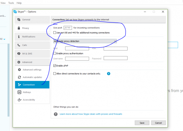This screenshot has width=183, height=131.
Task: Select Advanced settings sub-item
Action: point(32,70)
